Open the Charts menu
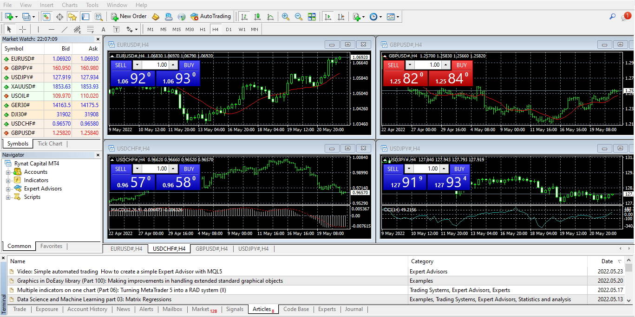 tap(70, 5)
